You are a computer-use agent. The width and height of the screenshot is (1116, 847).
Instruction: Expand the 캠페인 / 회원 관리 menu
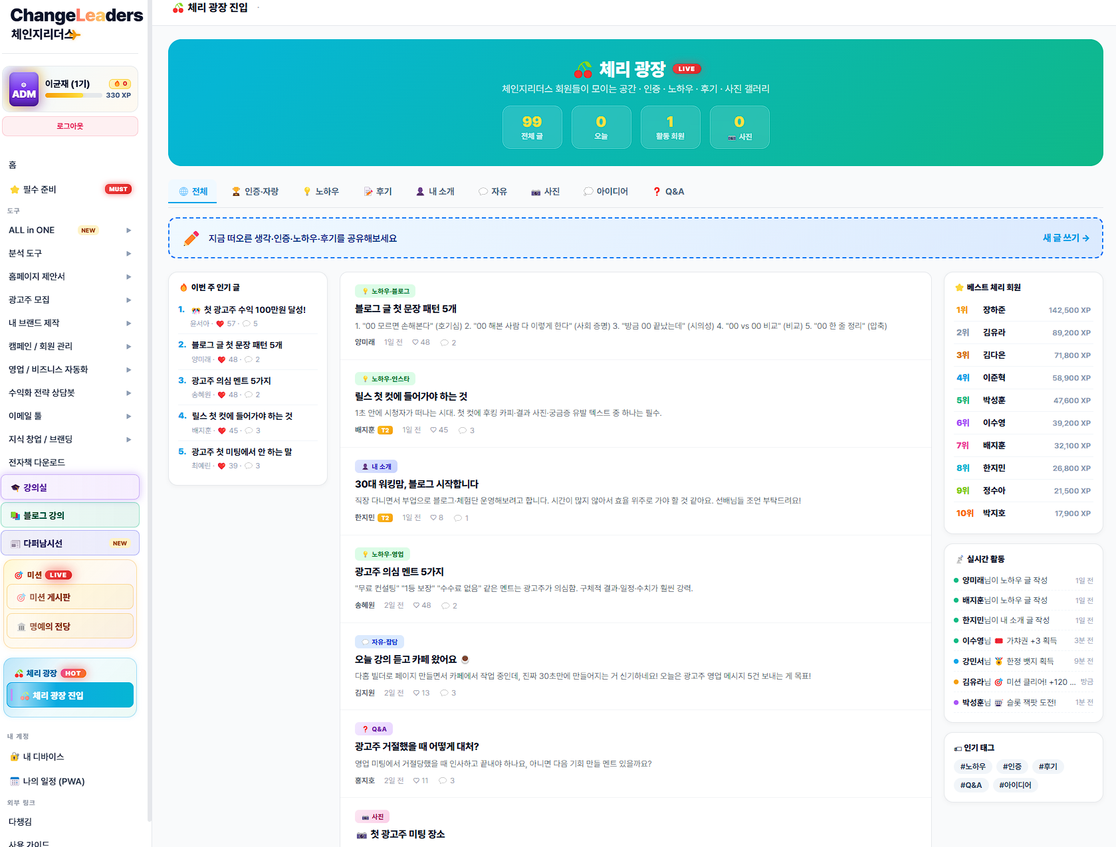(x=70, y=347)
